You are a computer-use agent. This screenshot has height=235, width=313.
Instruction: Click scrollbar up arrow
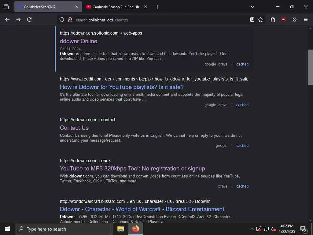point(310,28)
